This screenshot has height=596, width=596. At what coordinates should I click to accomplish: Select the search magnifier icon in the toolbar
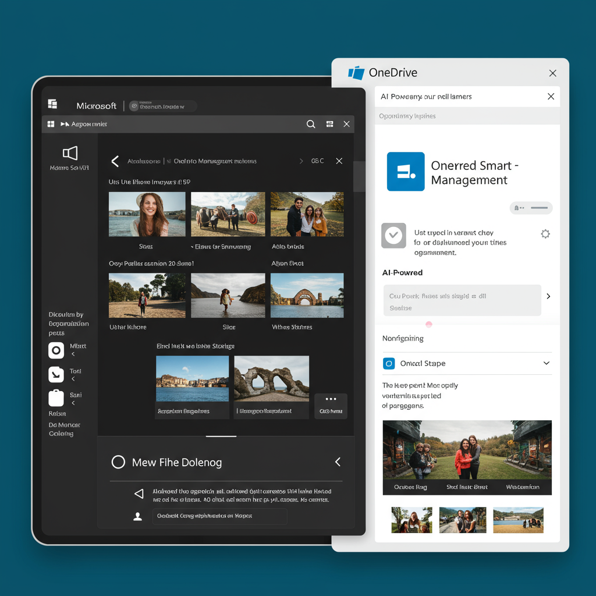311,124
